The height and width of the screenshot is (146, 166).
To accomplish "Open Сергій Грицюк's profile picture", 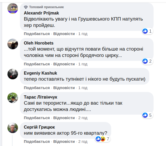I will [x=12, y=128].
